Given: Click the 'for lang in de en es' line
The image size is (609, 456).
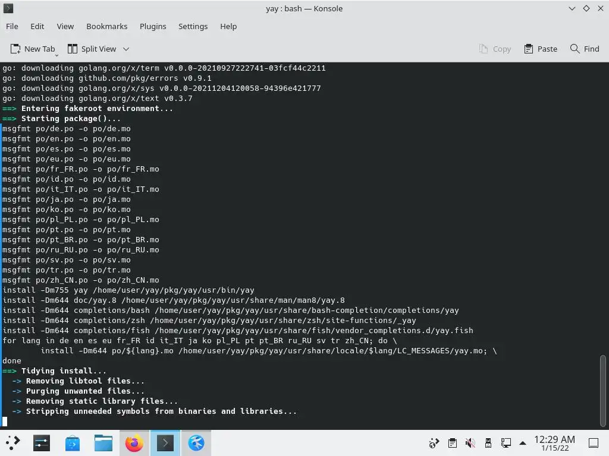Looking at the screenshot, I should pyautogui.click(x=200, y=340).
